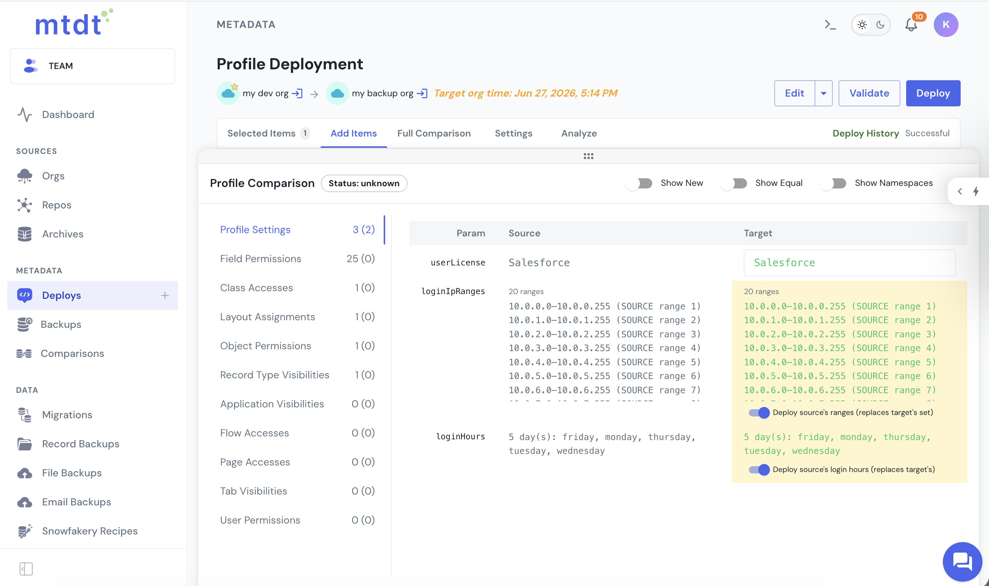Open the TEAM selector
Image resolution: width=989 pixels, height=586 pixels.
pyautogui.click(x=92, y=66)
